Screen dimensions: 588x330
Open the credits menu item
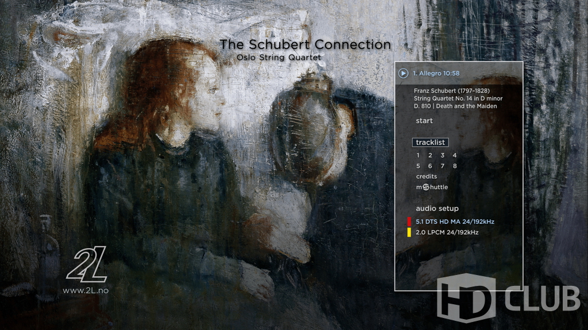pos(427,176)
